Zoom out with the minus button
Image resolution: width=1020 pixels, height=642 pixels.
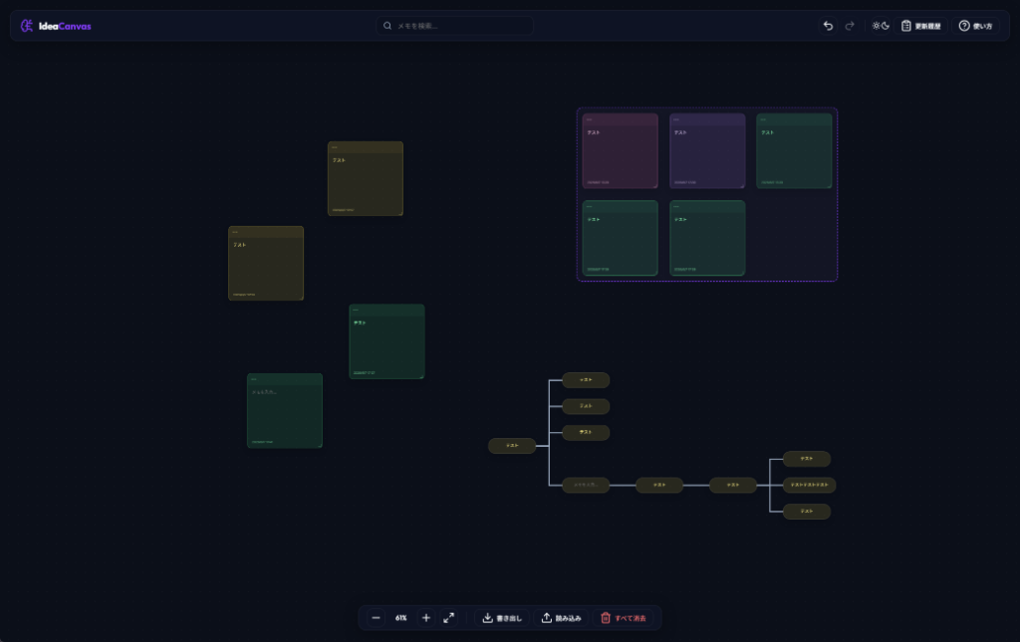[x=376, y=618]
